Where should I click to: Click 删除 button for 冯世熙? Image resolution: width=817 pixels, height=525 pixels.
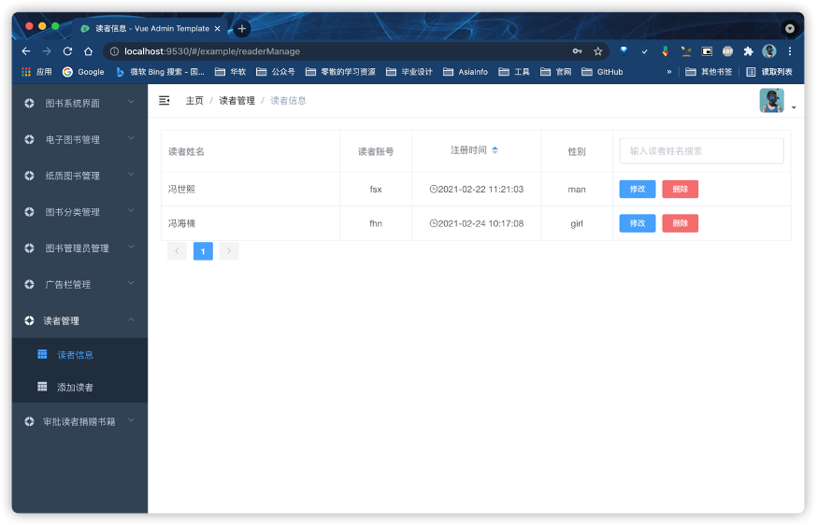(680, 189)
